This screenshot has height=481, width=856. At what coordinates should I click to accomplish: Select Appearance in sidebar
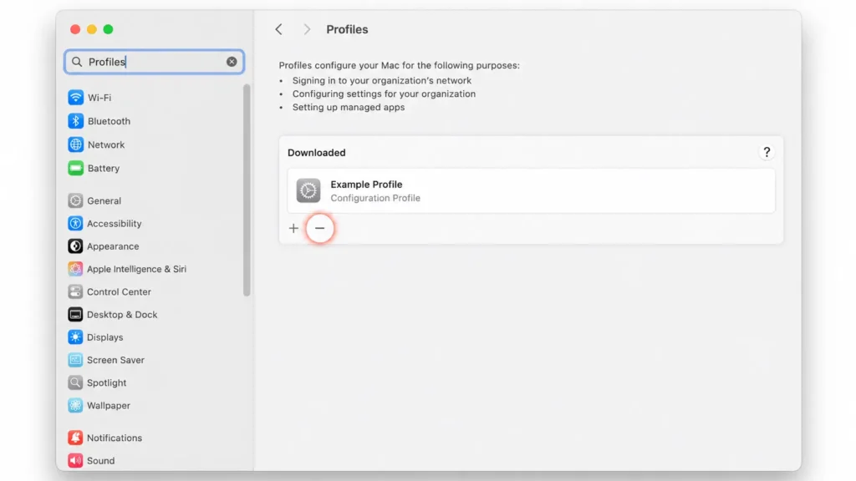[104, 246]
